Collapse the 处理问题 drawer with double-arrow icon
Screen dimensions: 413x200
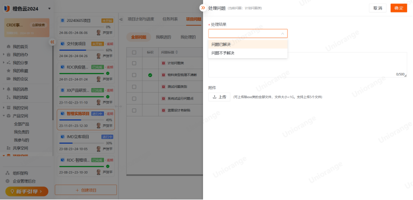click(203, 8)
